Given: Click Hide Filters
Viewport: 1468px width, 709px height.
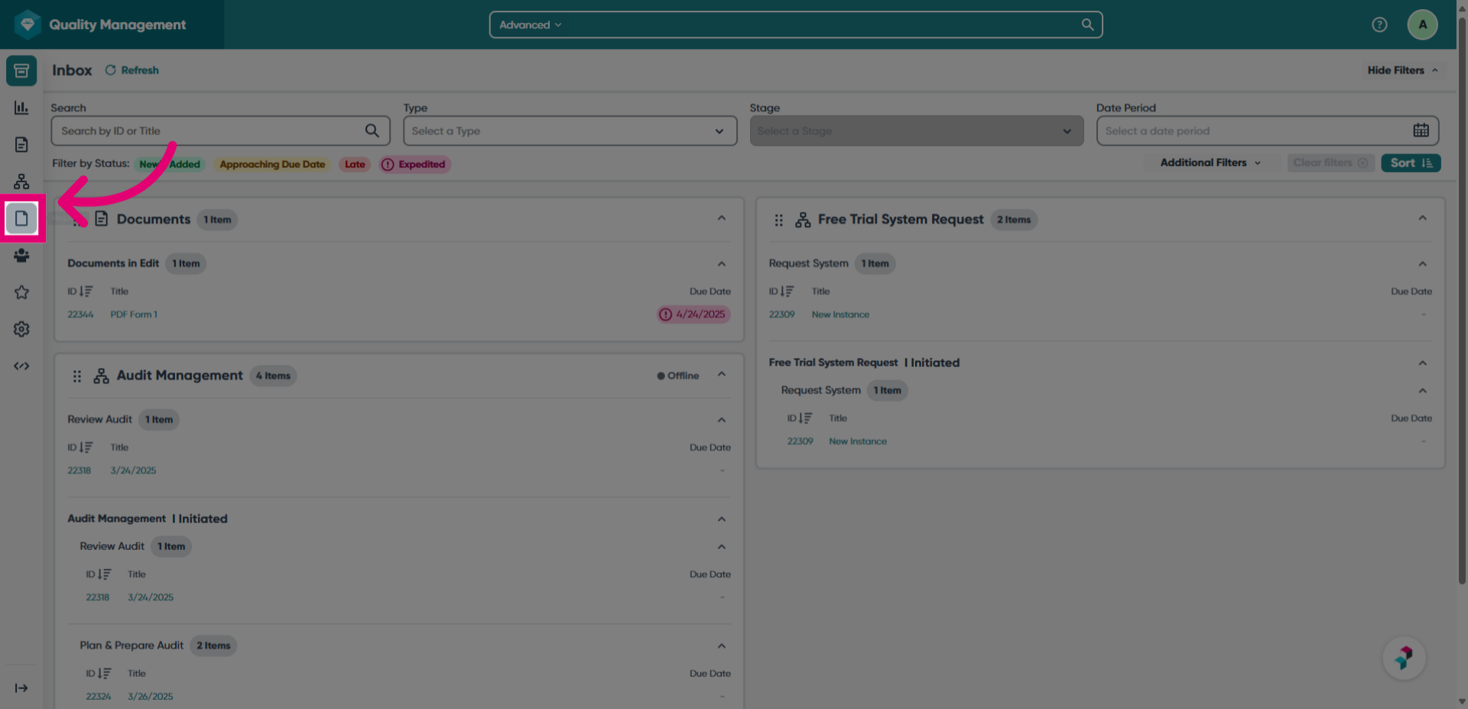Looking at the screenshot, I should pyautogui.click(x=1403, y=70).
